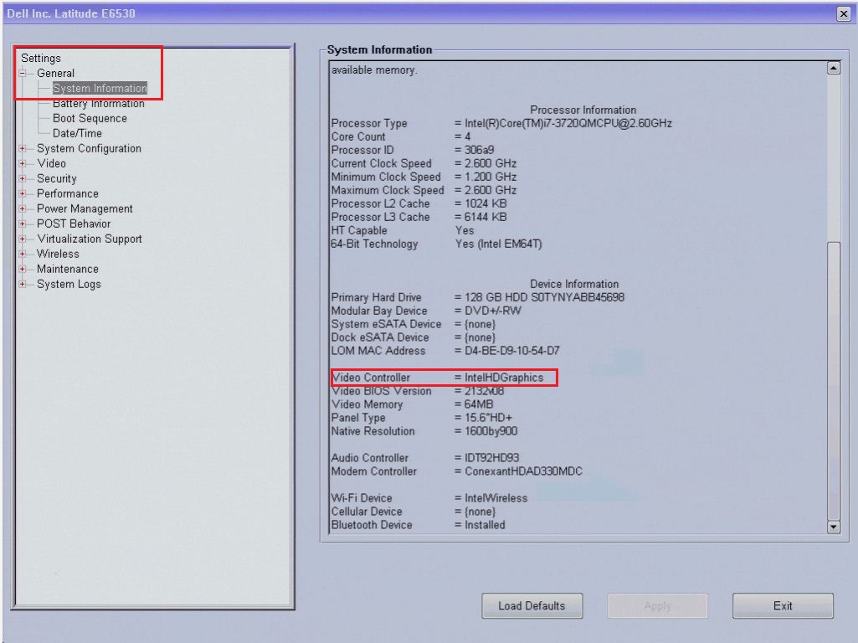The width and height of the screenshot is (858, 643).
Task: Click the scrollbar down arrow
Action: (833, 527)
